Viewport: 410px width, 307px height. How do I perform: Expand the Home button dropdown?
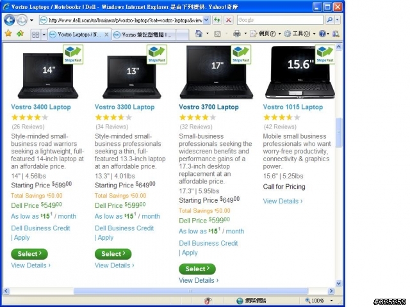208,34
